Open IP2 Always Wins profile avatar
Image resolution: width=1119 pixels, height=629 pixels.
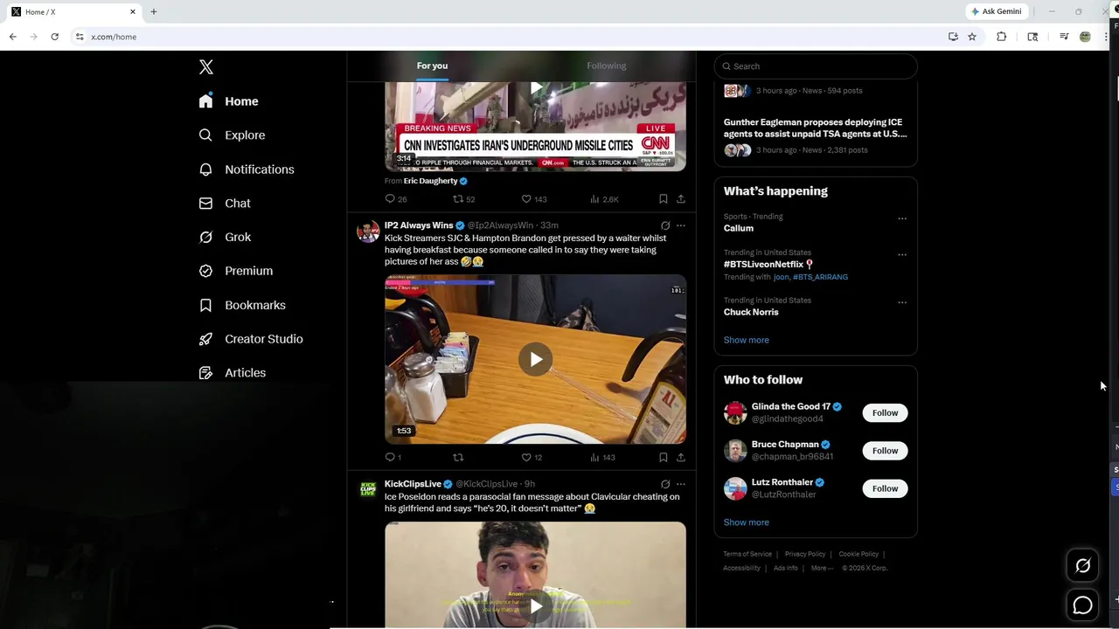[x=368, y=232]
